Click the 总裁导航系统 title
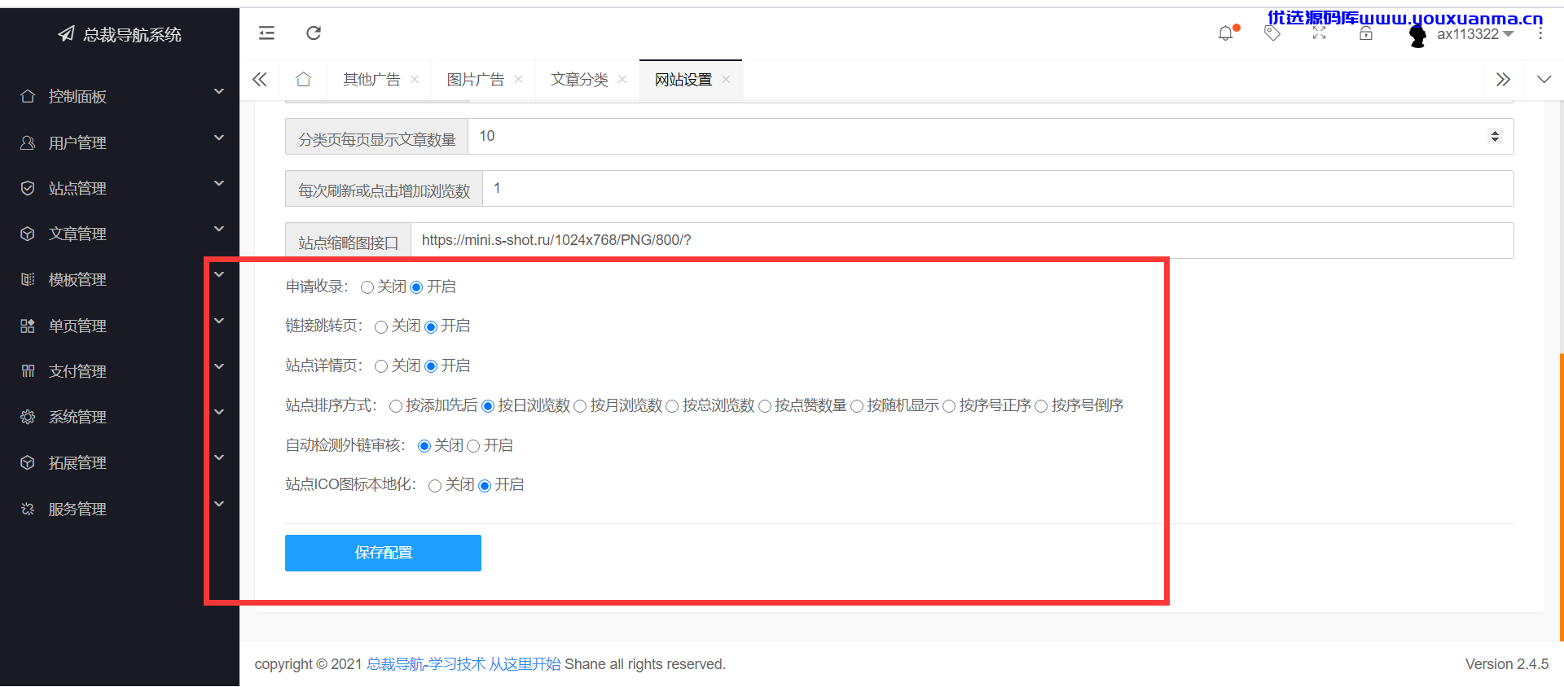This screenshot has height=687, width=1564. pyautogui.click(x=132, y=34)
